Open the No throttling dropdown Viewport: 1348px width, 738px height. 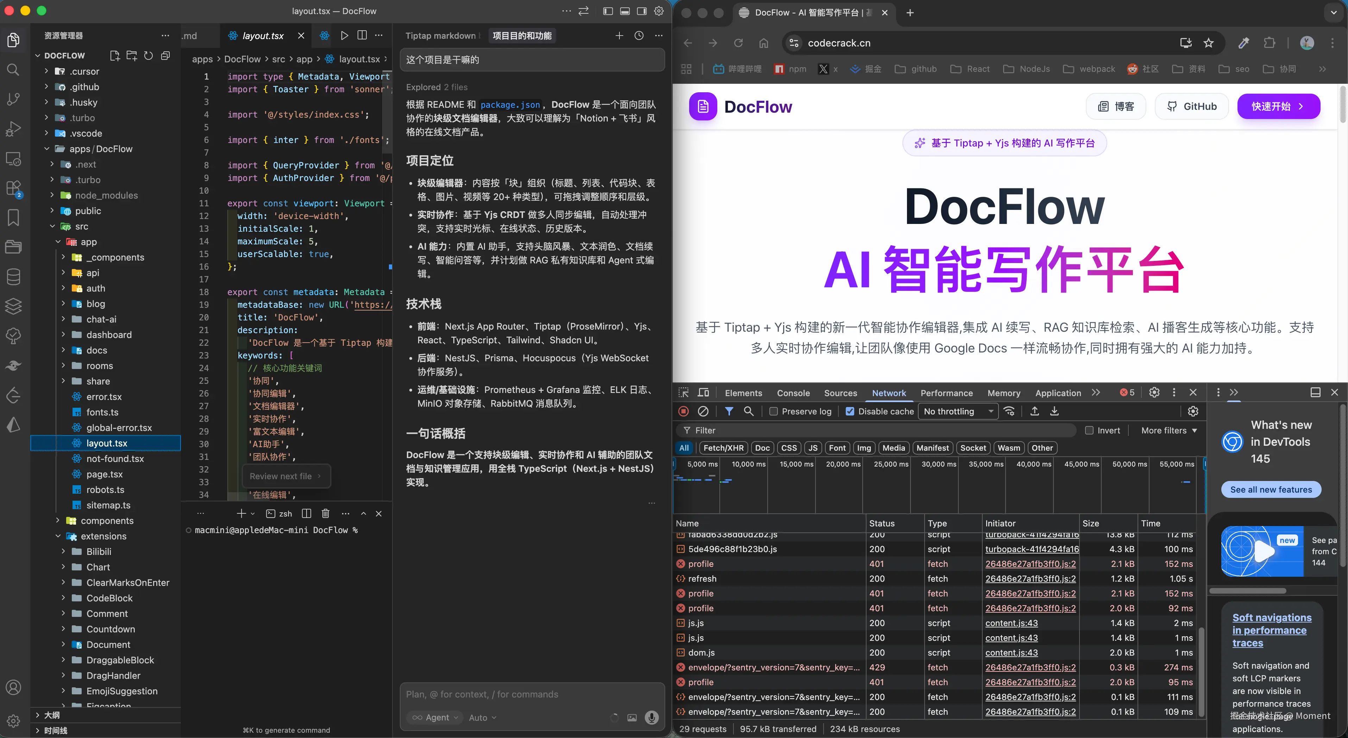pyautogui.click(x=958, y=411)
